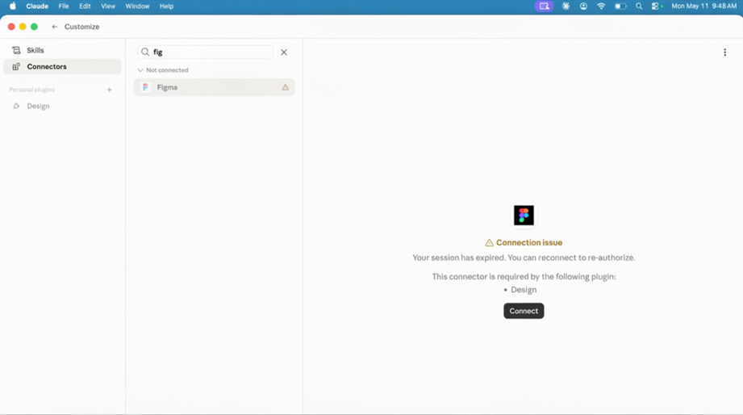Open the Claude app menu
743x415 pixels.
37,6
